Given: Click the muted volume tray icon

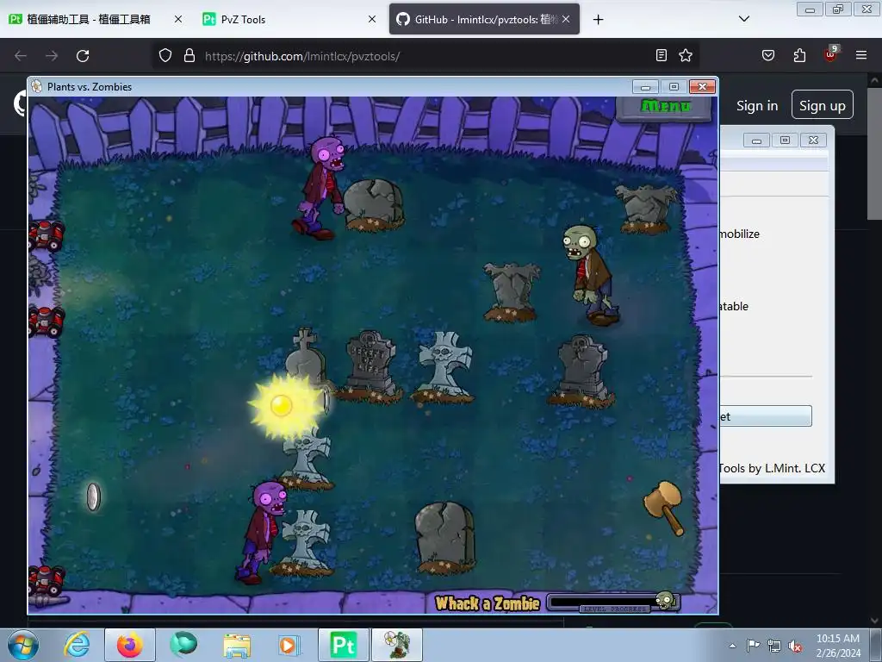Looking at the screenshot, I should (795, 646).
